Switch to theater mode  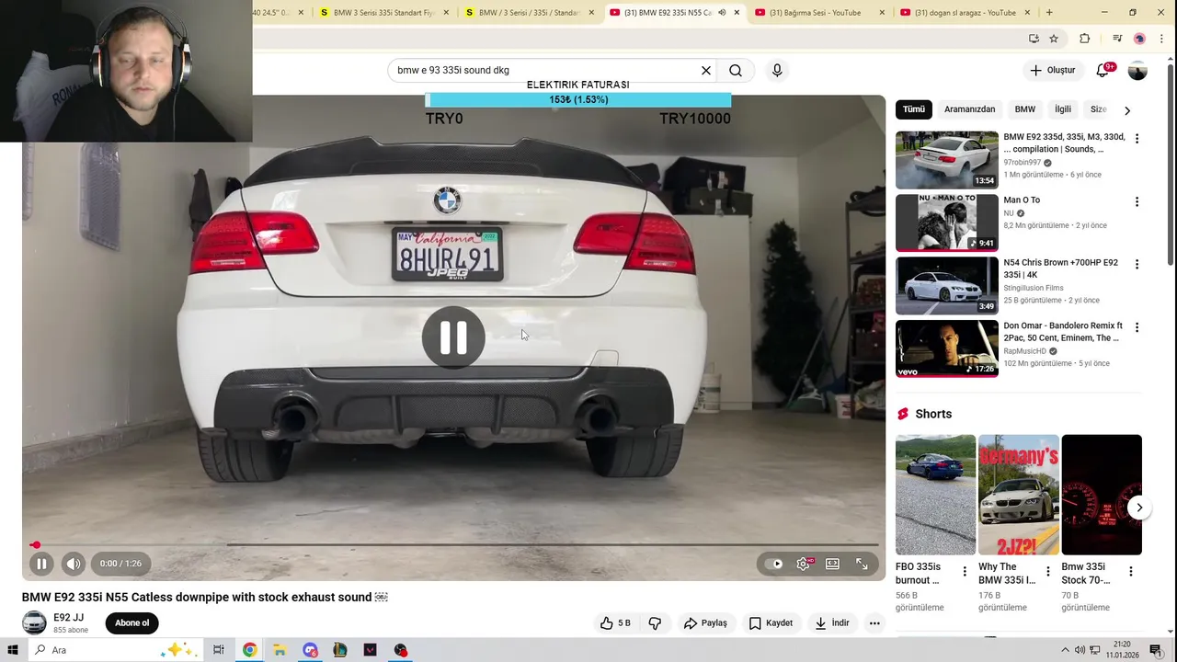pyautogui.click(x=832, y=564)
